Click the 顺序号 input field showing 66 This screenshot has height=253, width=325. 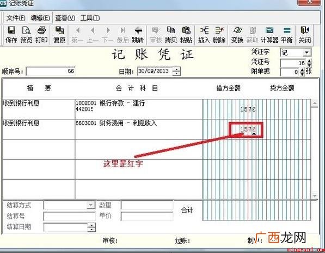click(51, 71)
